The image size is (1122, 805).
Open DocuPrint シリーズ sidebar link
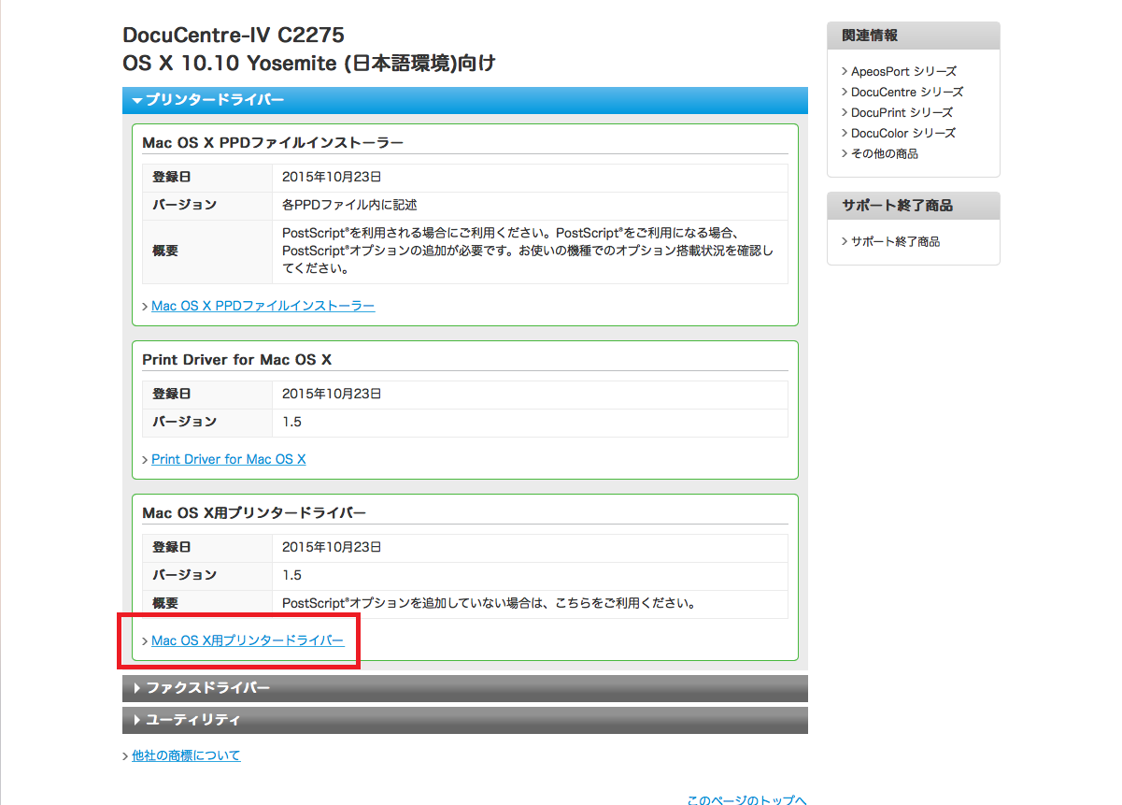click(x=902, y=112)
